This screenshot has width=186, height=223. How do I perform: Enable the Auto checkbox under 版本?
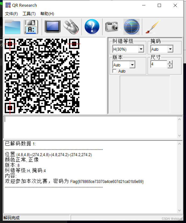pyautogui.click(x=114, y=71)
